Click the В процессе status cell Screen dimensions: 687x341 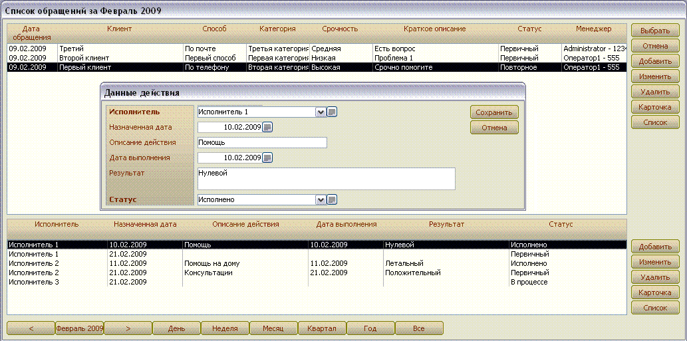tap(568, 283)
